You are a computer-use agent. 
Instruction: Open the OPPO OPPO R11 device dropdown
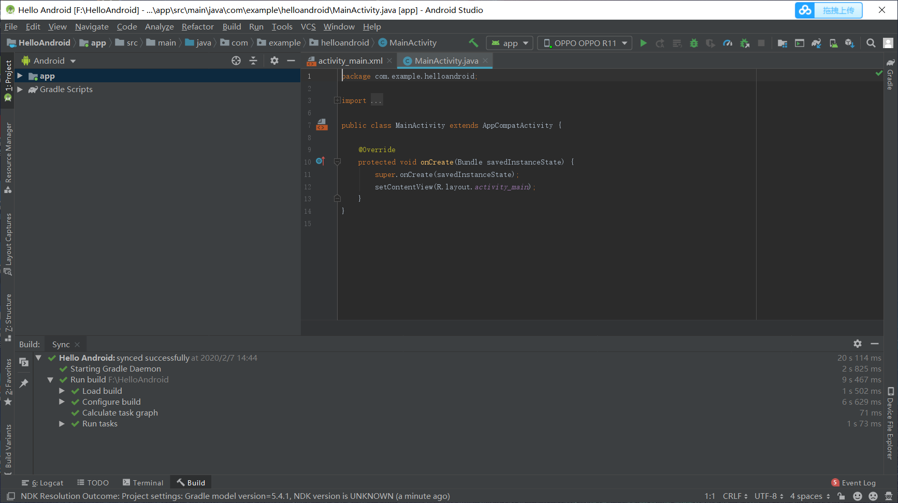click(585, 43)
